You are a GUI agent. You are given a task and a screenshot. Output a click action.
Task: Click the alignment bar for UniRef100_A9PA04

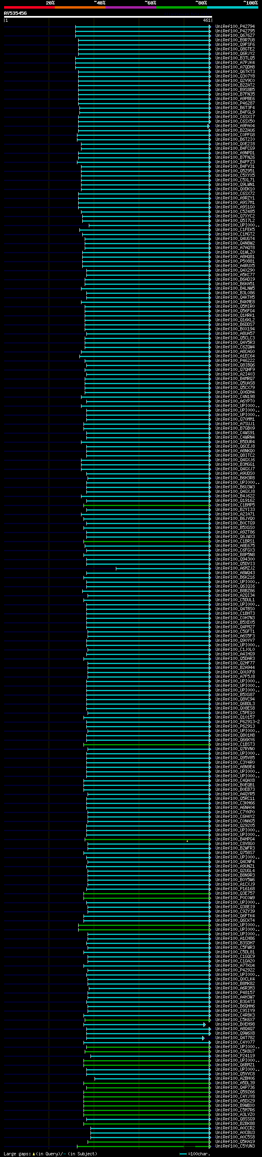tap(143, 126)
